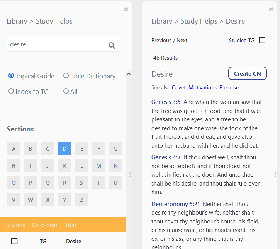This screenshot has height=249, width=280.
Task: Open the Genesis 3:6 reference
Action: pyautogui.click(x=166, y=102)
